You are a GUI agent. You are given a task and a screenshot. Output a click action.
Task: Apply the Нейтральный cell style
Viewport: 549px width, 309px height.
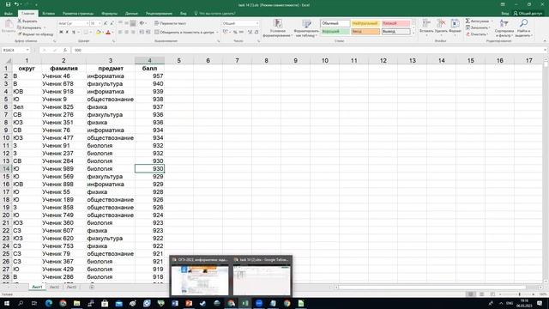click(x=365, y=23)
